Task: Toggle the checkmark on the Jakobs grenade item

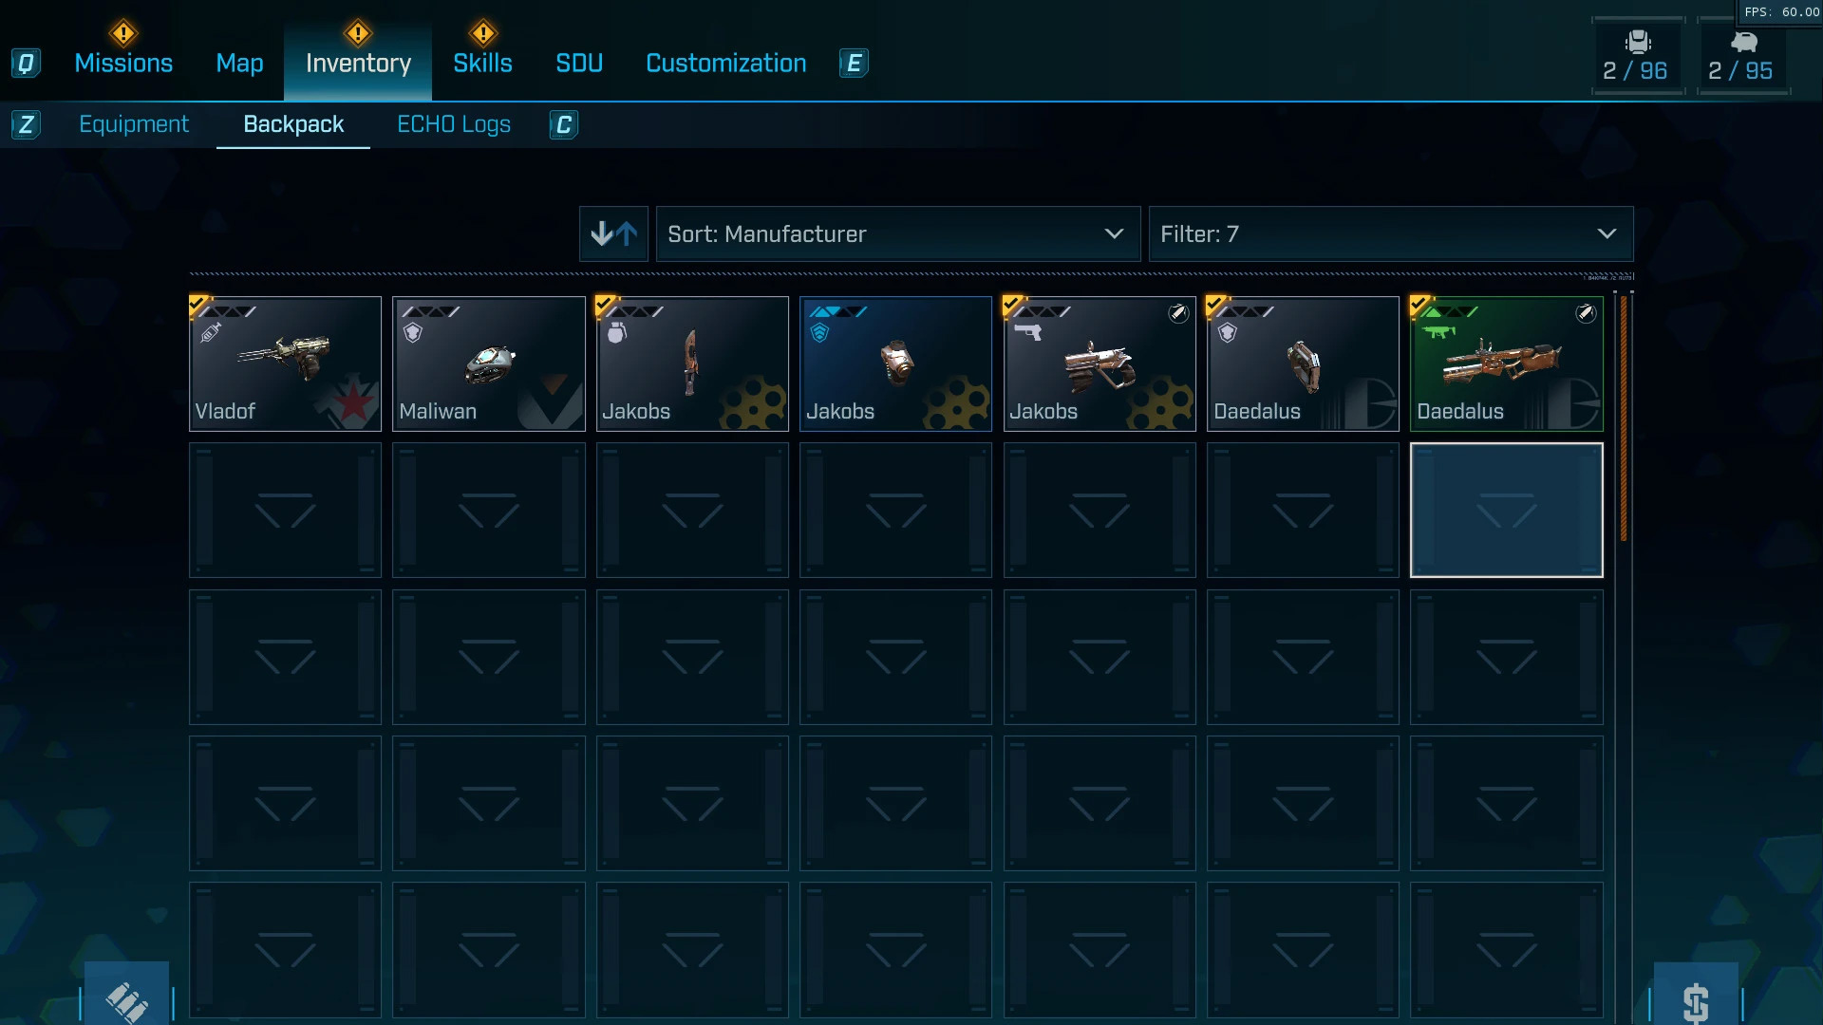Action: [x=606, y=306]
